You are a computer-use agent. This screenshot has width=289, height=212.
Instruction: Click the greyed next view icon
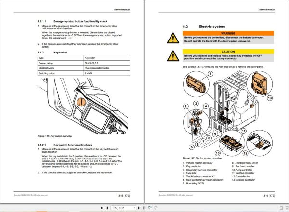[x=156, y=208]
